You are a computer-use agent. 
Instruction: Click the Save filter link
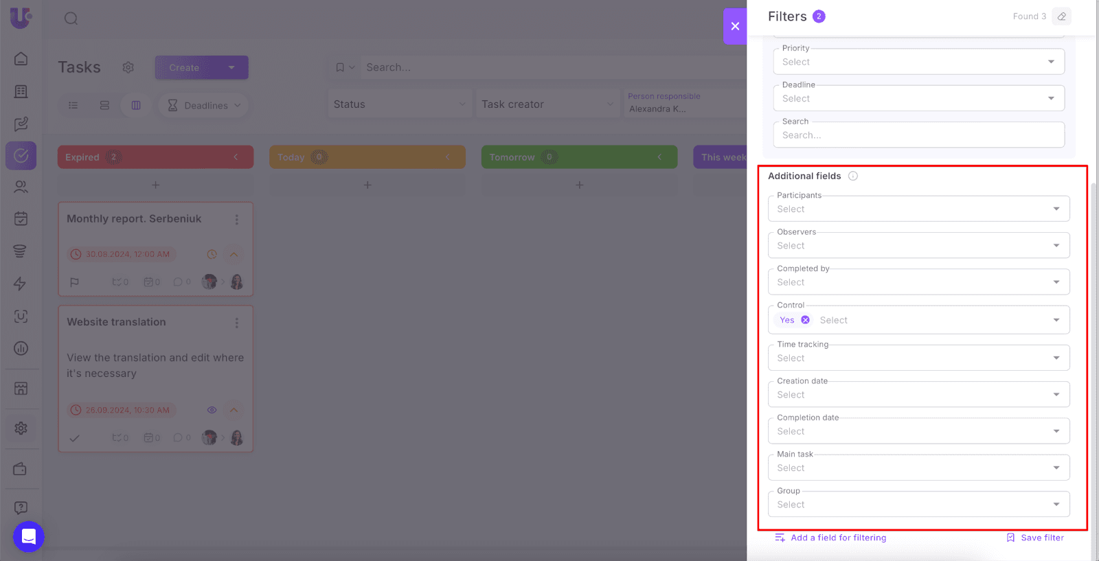point(1035,538)
